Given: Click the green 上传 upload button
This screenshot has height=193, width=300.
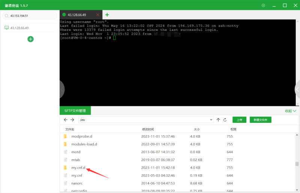Looking at the screenshot, I should pyautogui.click(x=239, y=120).
